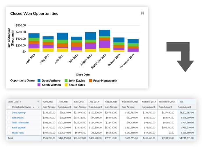202x147 pixels.
Task: Click the Opportunity Owner sort arrow icon
Action: pyautogui.click(x=33, y=107)
